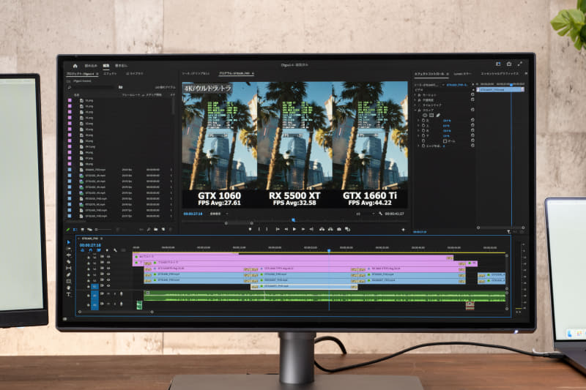Select the Slip tool
Image resolution: width=586 pixels, height=390 pixels.
68,268
